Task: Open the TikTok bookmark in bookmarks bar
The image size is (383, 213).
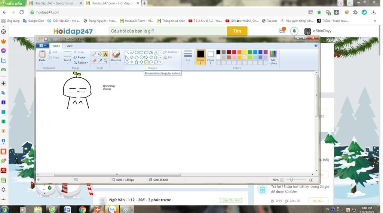Action: point(333,21)
